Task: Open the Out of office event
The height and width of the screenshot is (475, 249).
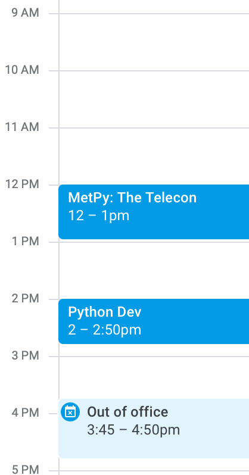Action: coord(154,429)
